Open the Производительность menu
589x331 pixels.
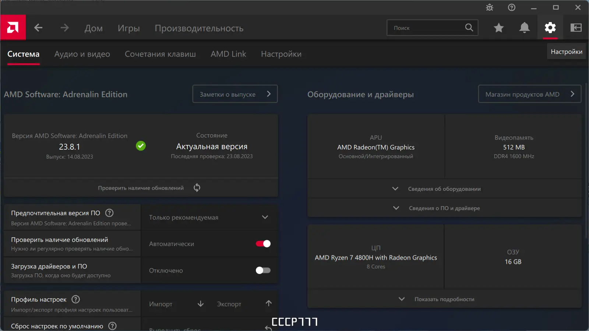tap(199, 28)
